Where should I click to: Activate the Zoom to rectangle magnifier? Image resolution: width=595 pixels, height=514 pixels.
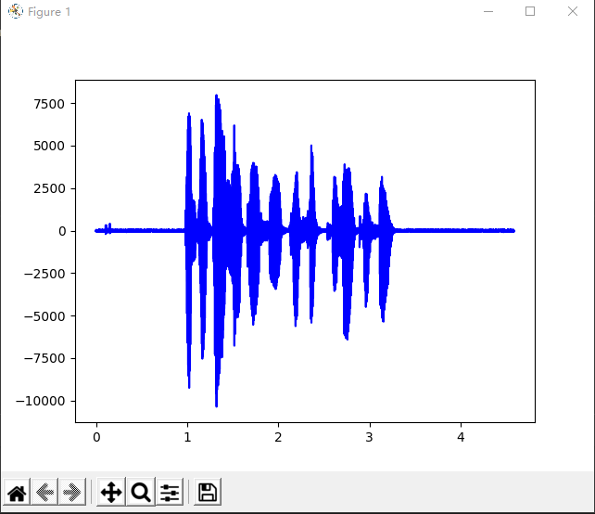coord(141,493)
